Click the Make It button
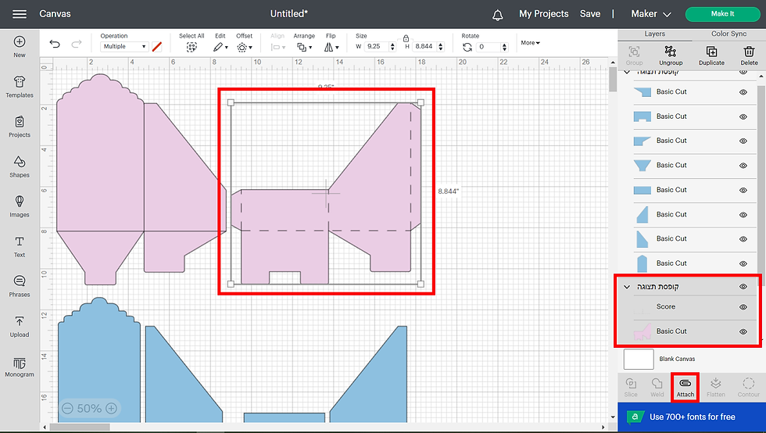Viewport: 766px width, 433px height. [722, 14]
